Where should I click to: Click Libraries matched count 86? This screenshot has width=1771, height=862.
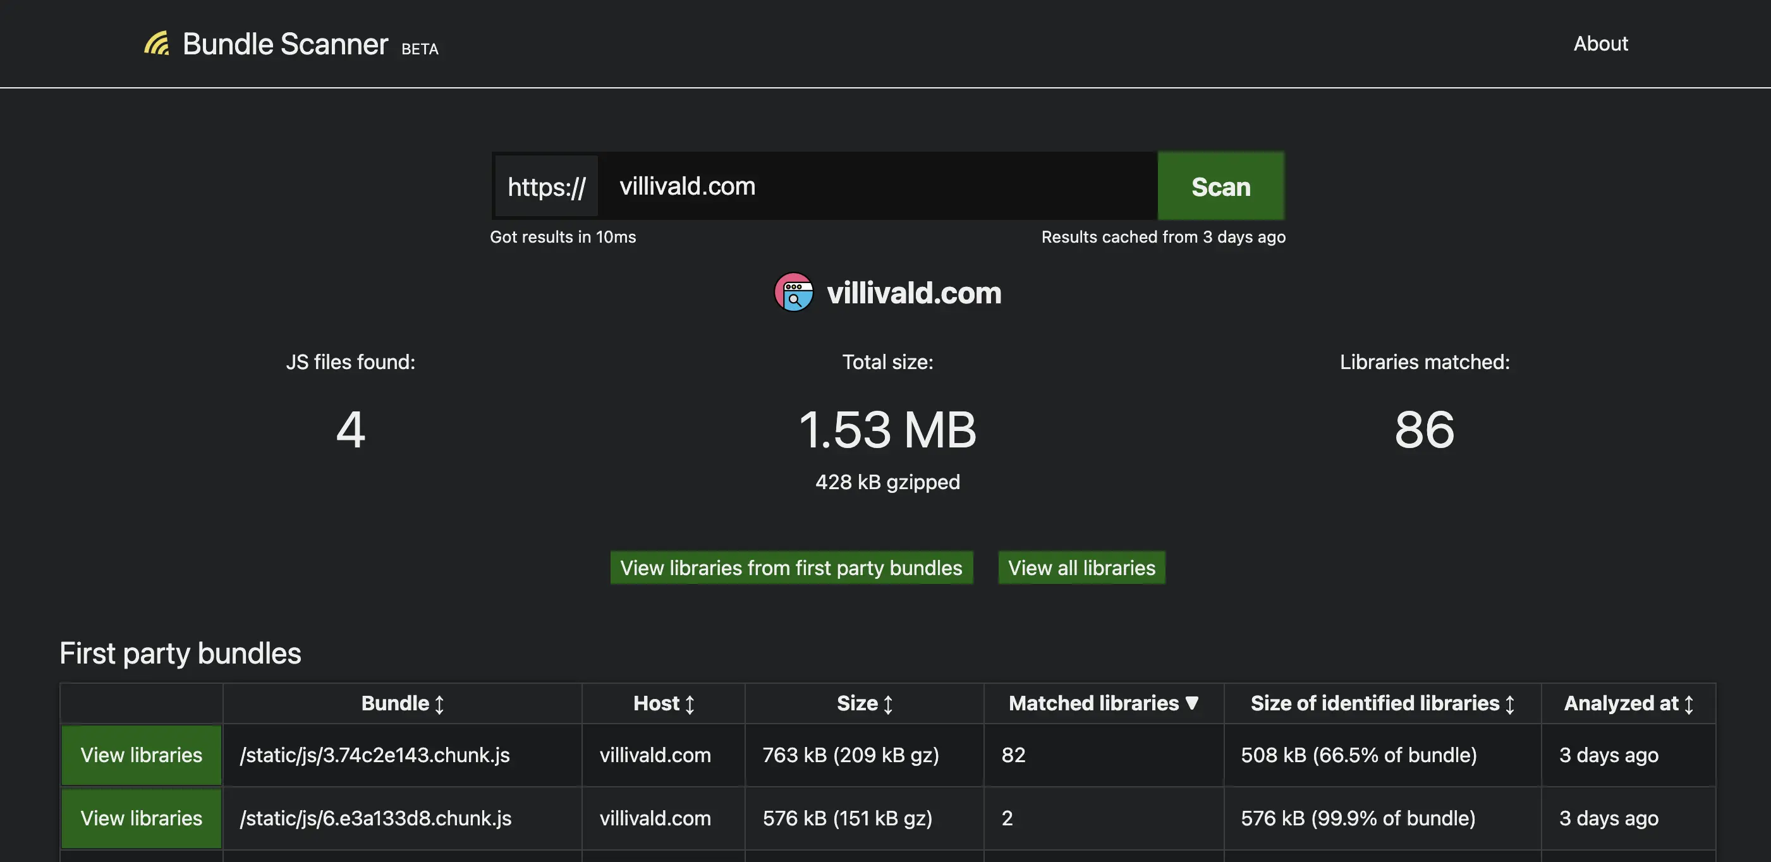(1425, 430)
